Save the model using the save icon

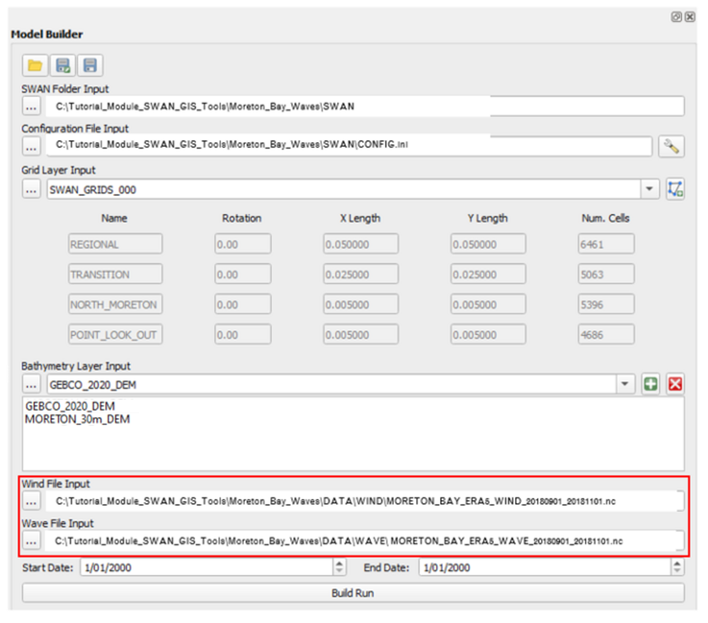pos(89,66)
